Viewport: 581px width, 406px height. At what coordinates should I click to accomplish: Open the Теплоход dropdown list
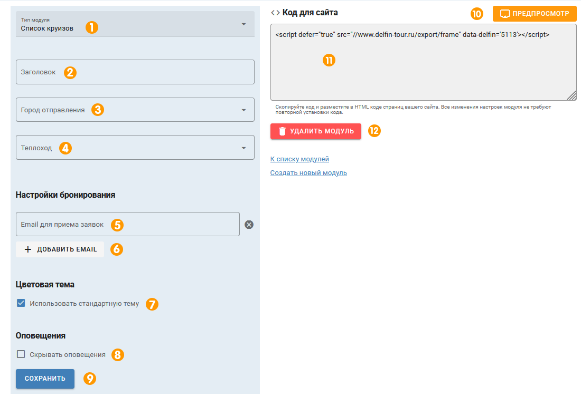tap(135, 148)
